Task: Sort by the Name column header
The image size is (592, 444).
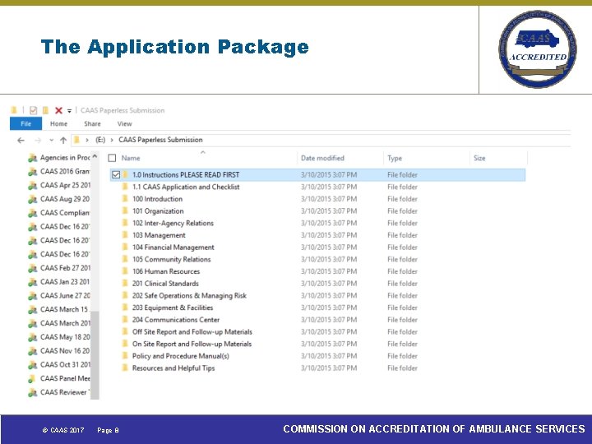Action: (131, 158)
